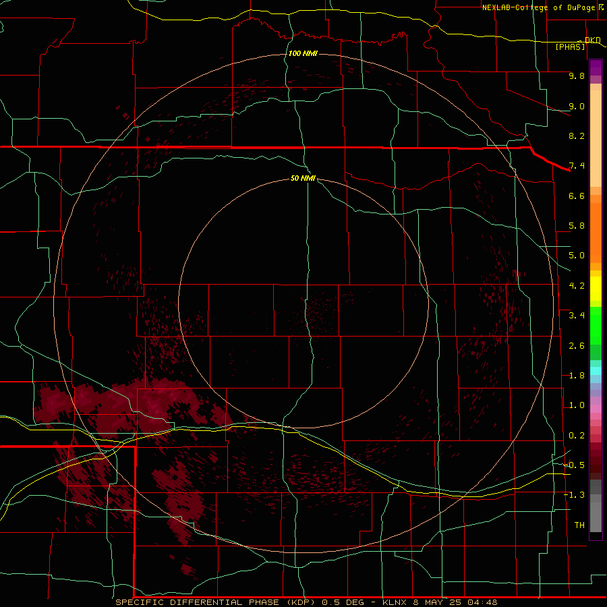
Task: Click the -1.3 scale value
Action: [x=574, y=495]
